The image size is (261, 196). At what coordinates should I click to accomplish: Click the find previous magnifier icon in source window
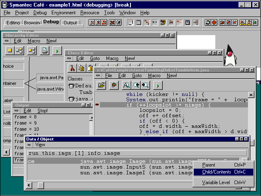[x=136, y=85]
